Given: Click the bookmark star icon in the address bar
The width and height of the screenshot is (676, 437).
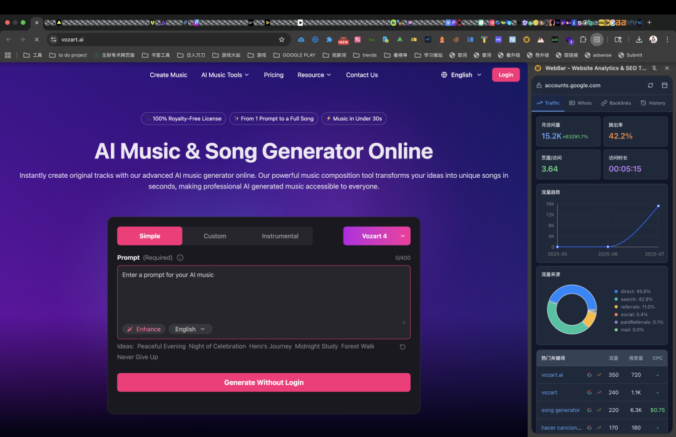Looking at the screenshot, I should coord(282,39).
